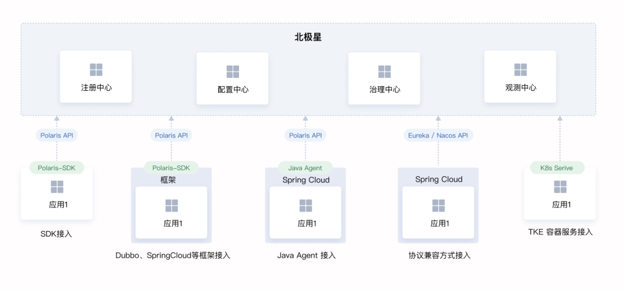Viewport: 625px width, 290px height.
Task: Click the 治理中心 label
Action: pyautogui.click(x=384, y=90)
